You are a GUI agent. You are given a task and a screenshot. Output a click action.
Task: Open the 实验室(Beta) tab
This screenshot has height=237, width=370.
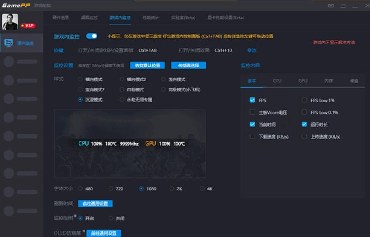pyautogui.click(x=183, y=18)
